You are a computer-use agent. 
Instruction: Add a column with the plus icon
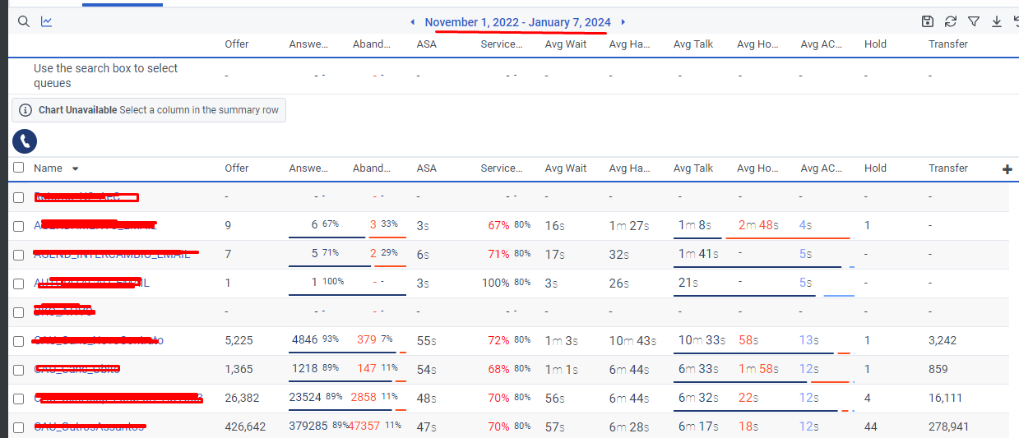pos(1007,169)
